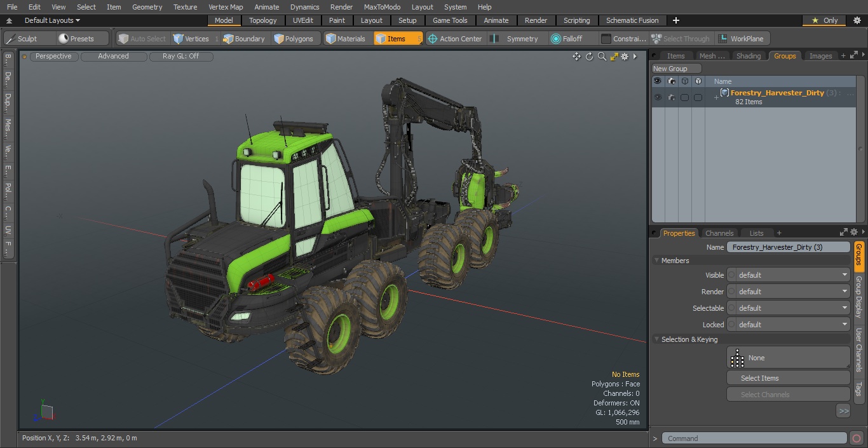
Task: Open the Vertex Map menu
Action: point(226,7)
